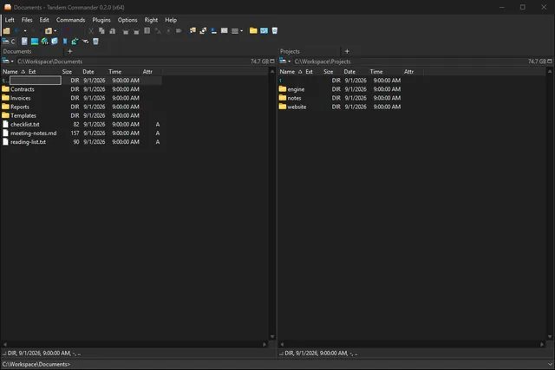This screenshot has height=370, width=555.
Task: Click the network globe icon in drive bar
Action: pyautogui.click(x=44, y=42)
